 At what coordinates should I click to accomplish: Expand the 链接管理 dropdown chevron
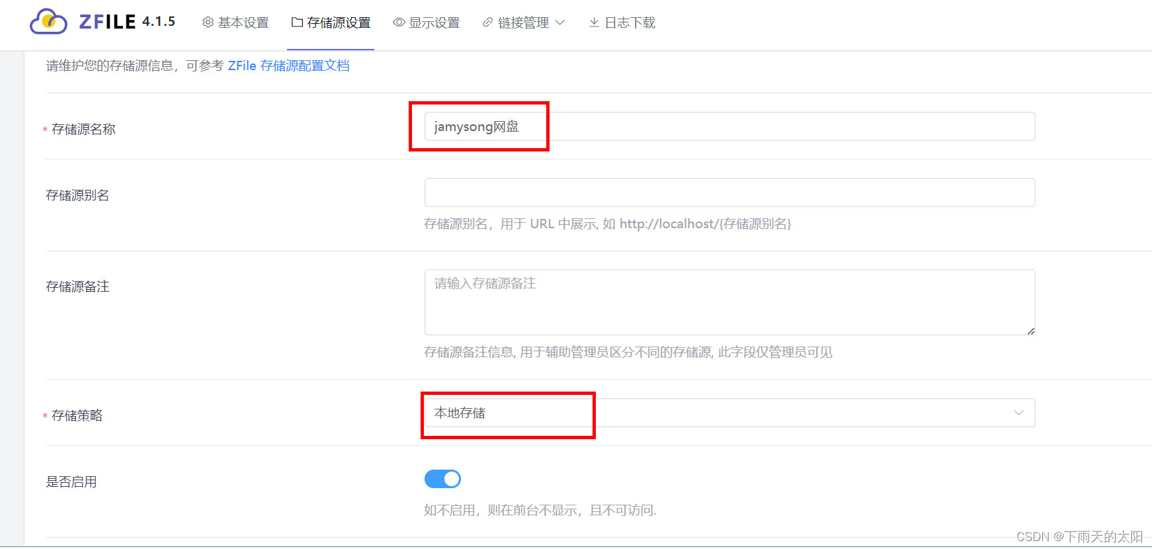(x=560, y=22)
